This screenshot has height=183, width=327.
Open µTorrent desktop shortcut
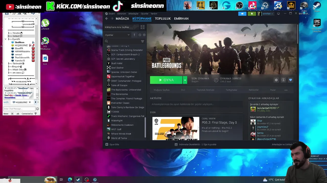pos(45,25)
